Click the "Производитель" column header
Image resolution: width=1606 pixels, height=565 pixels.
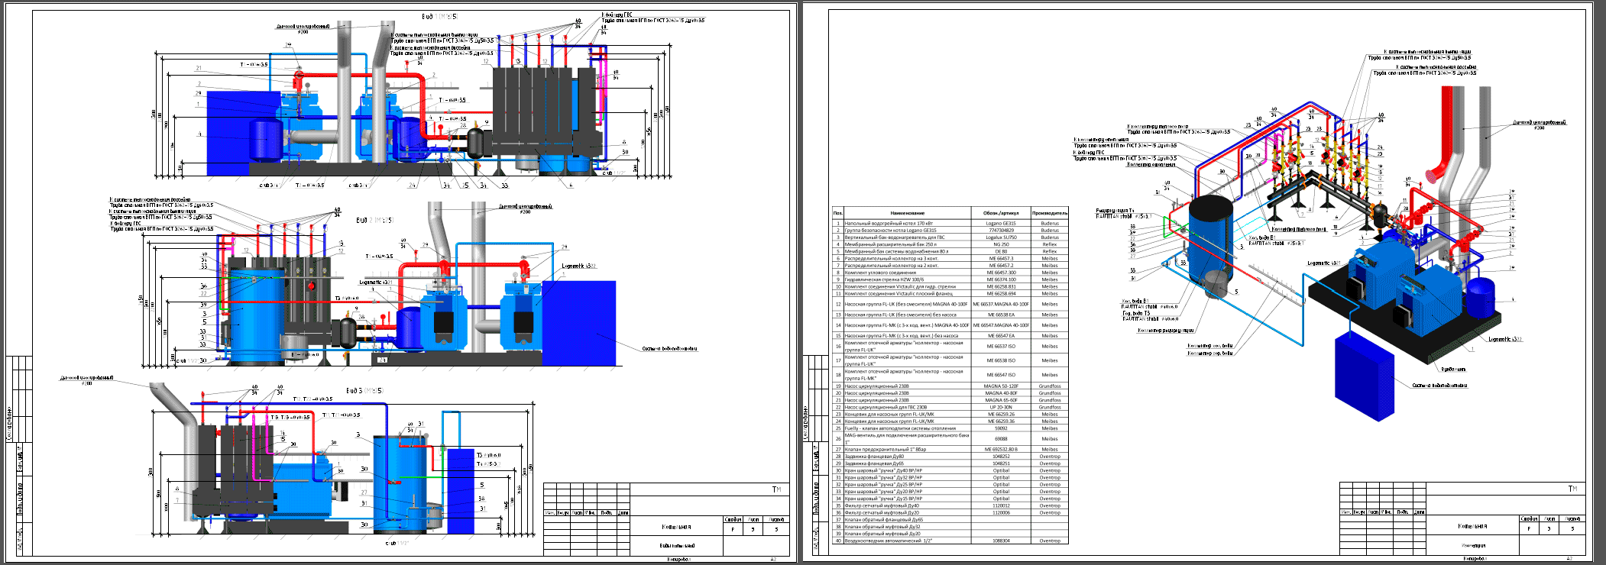(1050, 213)
